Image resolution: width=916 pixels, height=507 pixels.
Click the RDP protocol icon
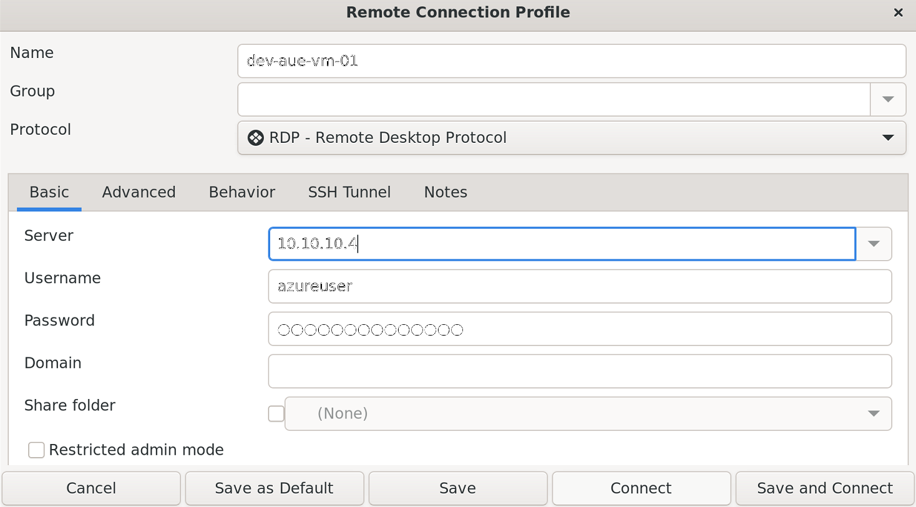point(256,137)
